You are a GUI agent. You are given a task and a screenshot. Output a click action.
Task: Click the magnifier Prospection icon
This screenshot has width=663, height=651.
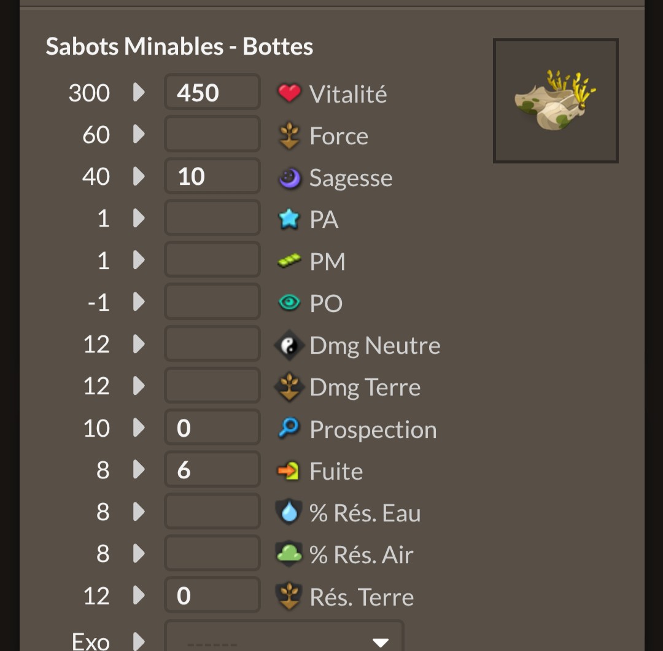289,427
